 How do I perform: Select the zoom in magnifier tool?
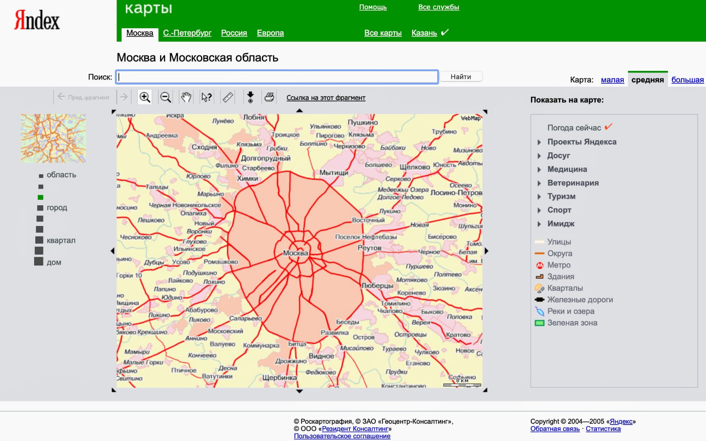pyautogui.click(x=145, y=97)
